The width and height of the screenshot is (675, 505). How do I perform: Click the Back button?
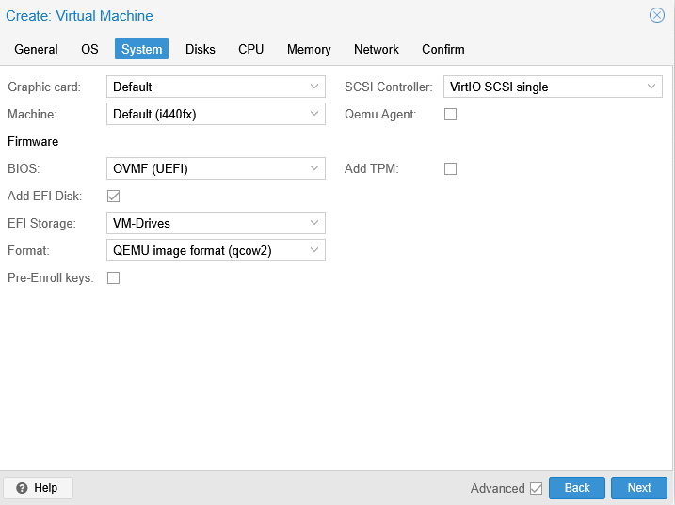577,488
